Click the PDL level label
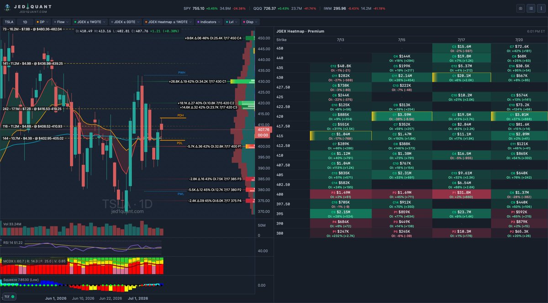The height and width of the screenshot is (303, 548). (179, 143)
